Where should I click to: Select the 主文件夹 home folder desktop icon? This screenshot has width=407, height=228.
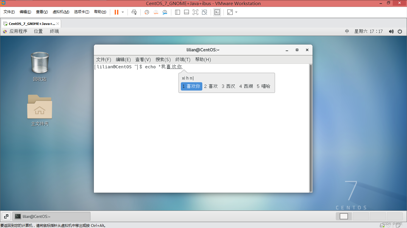(40, 110)
